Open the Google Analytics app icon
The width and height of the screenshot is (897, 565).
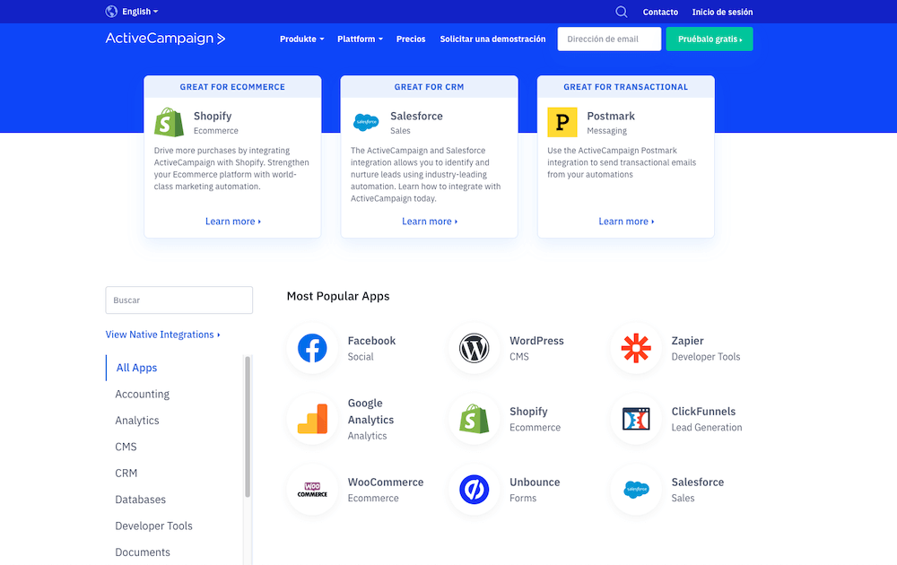point(312,419)
